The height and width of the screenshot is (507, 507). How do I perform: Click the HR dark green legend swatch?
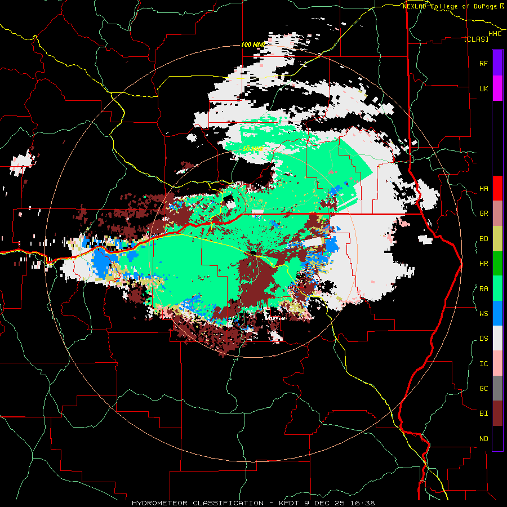(x=497, y=264)
